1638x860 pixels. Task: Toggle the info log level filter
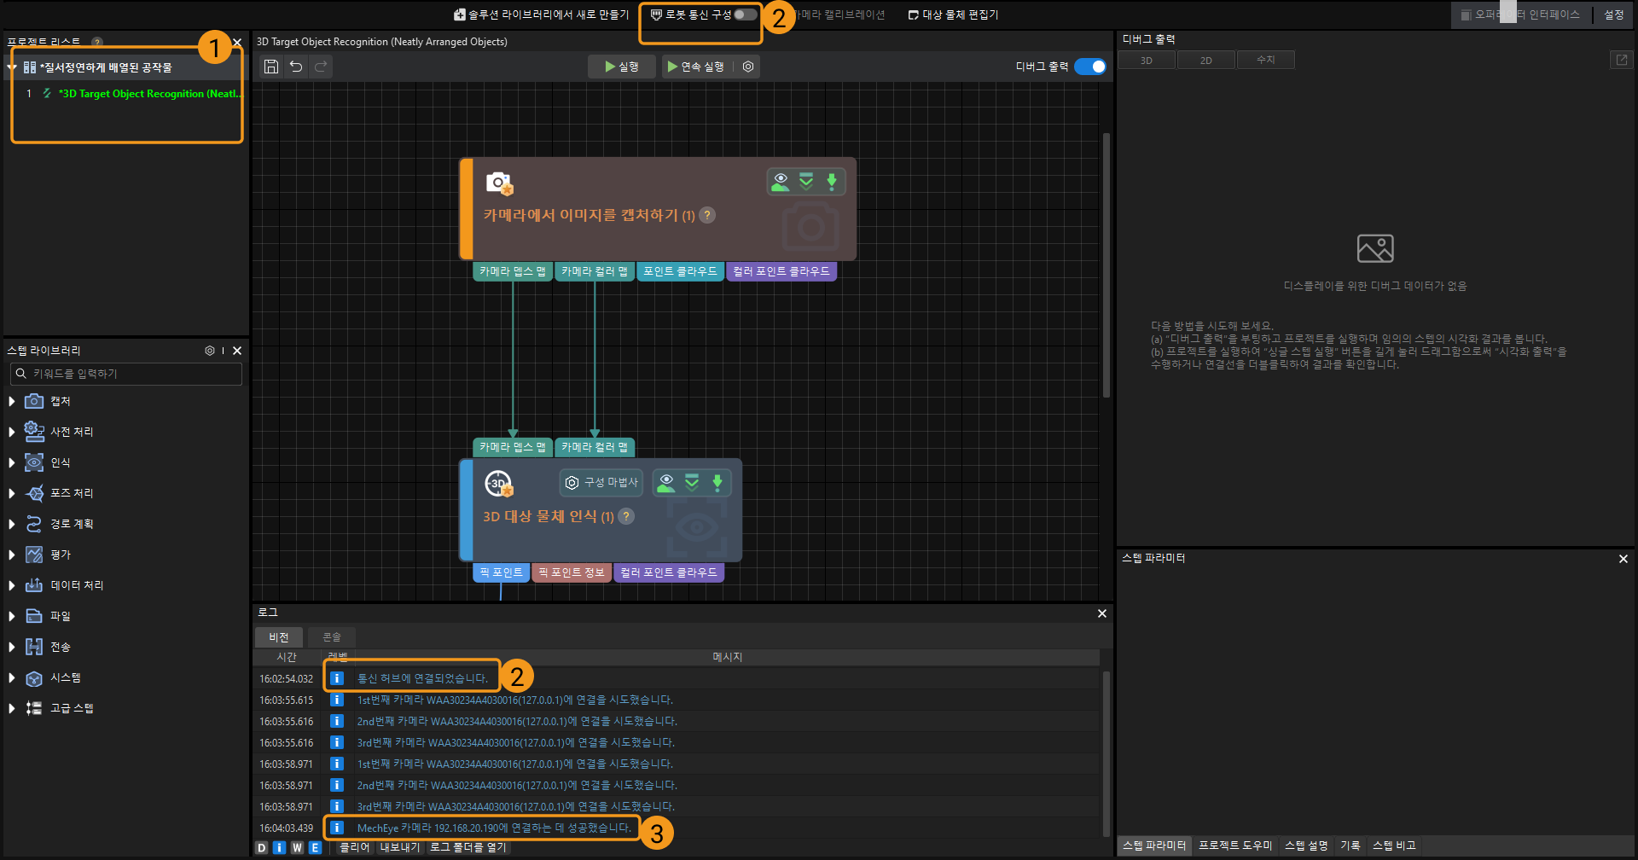coord(279,847)
